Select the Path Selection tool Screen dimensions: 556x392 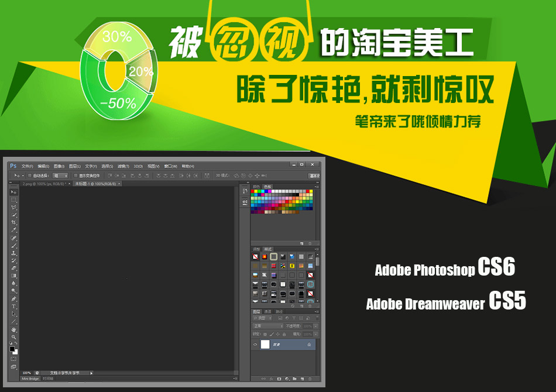(14, 314)
